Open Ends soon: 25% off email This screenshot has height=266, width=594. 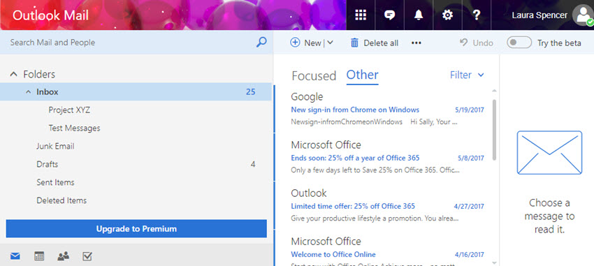pos(387,157)
